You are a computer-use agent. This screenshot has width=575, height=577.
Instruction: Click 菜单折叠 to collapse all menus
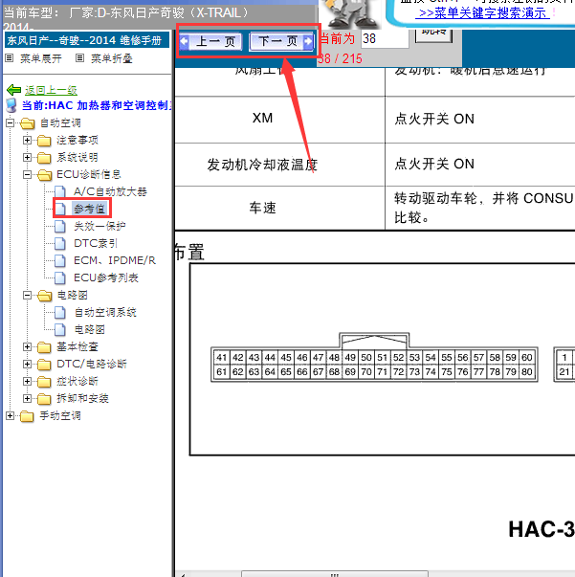point(112,58)
